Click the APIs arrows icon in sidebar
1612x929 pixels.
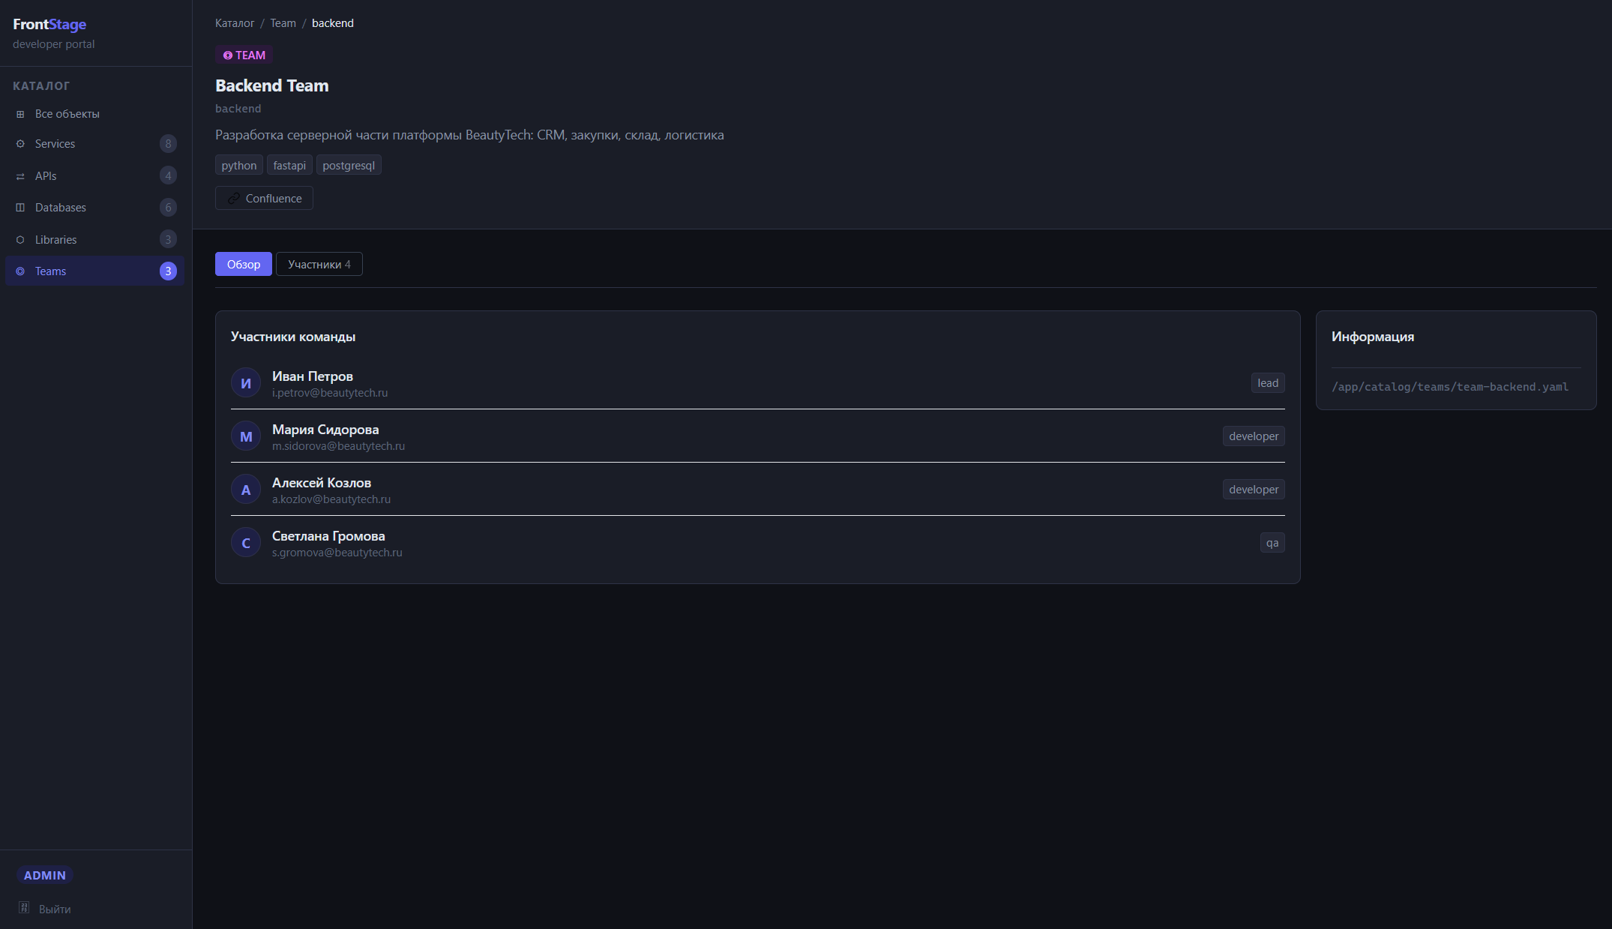coord(20,176)
